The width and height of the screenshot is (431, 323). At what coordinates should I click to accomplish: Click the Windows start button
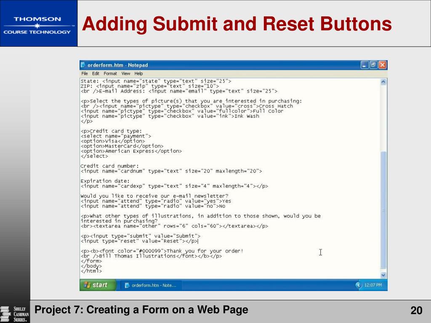pyautogui.click(x=98, y=285)
